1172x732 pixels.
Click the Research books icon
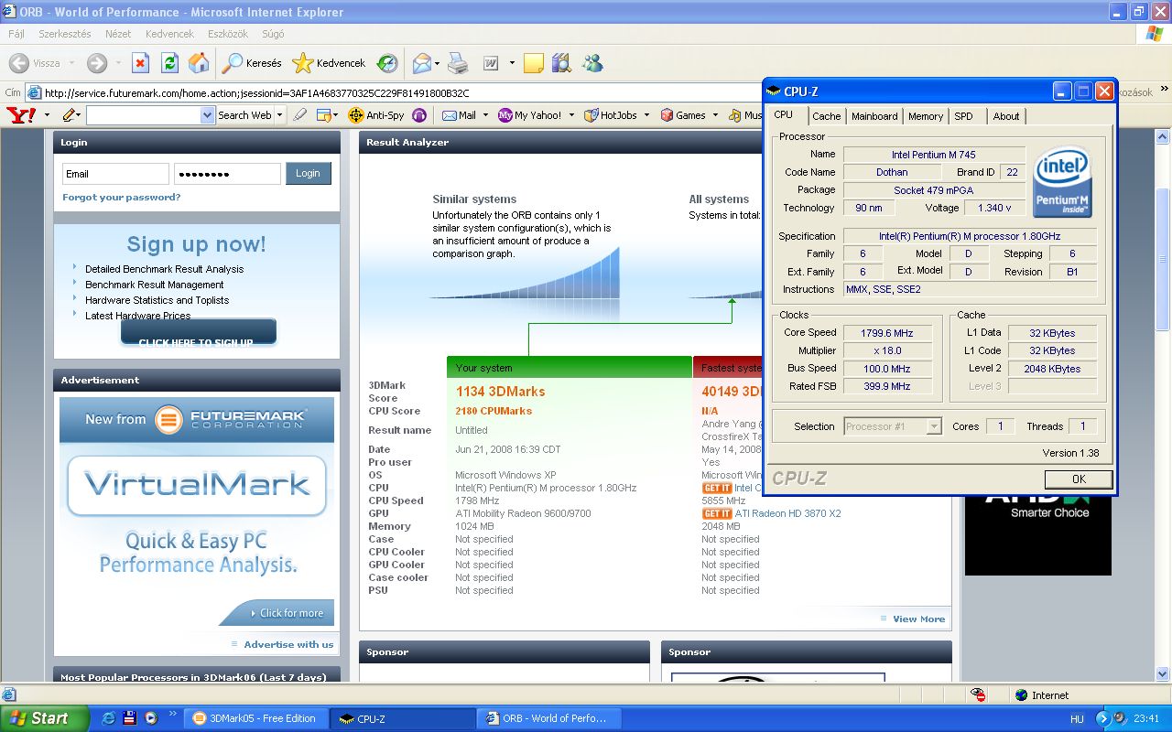tap(562, 63)
